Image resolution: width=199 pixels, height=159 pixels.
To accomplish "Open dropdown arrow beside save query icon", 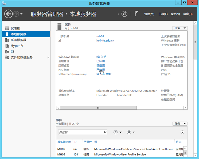I will click(x=134, y=132).
